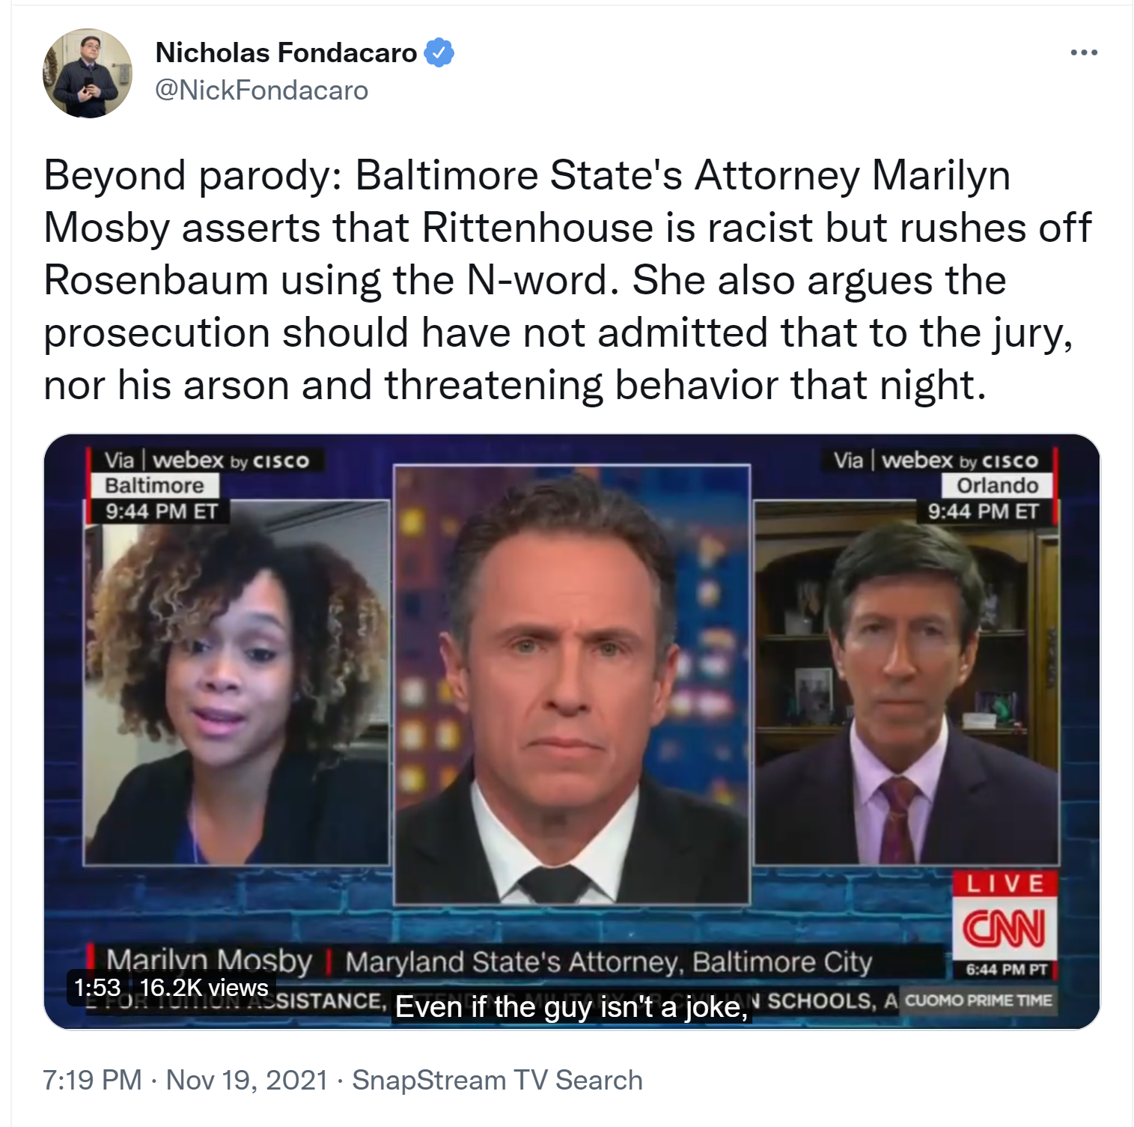
Task: Play the embedded CNN video
Action: (x=572, y=732)
